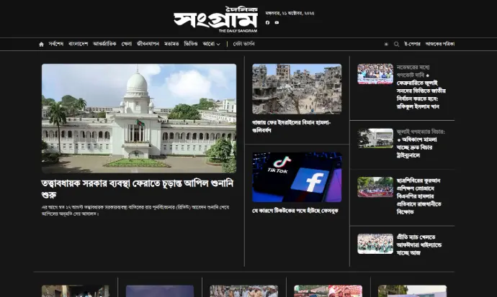Open the জীবনযাপন section
Image resolution: width=497 pixels, height=297 pixels.
point(148,44)
